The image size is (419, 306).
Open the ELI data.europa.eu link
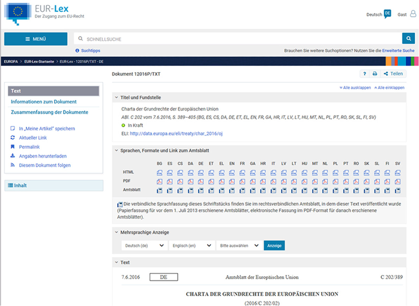click(176, 133)
